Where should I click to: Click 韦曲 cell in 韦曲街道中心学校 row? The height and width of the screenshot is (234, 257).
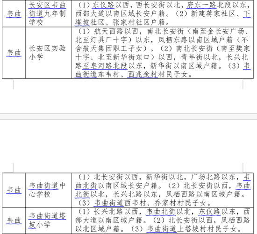[14, 190]
